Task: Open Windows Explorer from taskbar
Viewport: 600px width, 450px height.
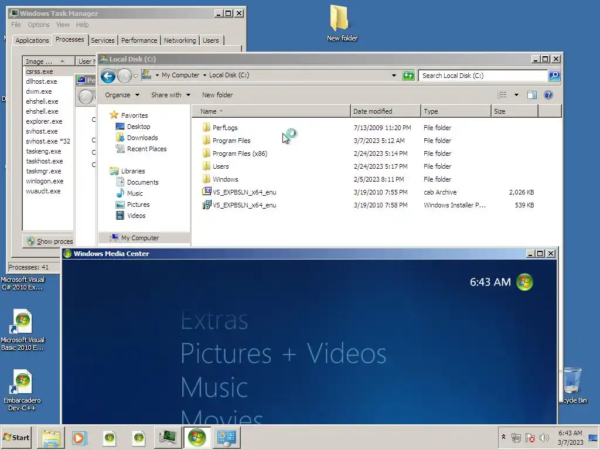Action: 50,438
